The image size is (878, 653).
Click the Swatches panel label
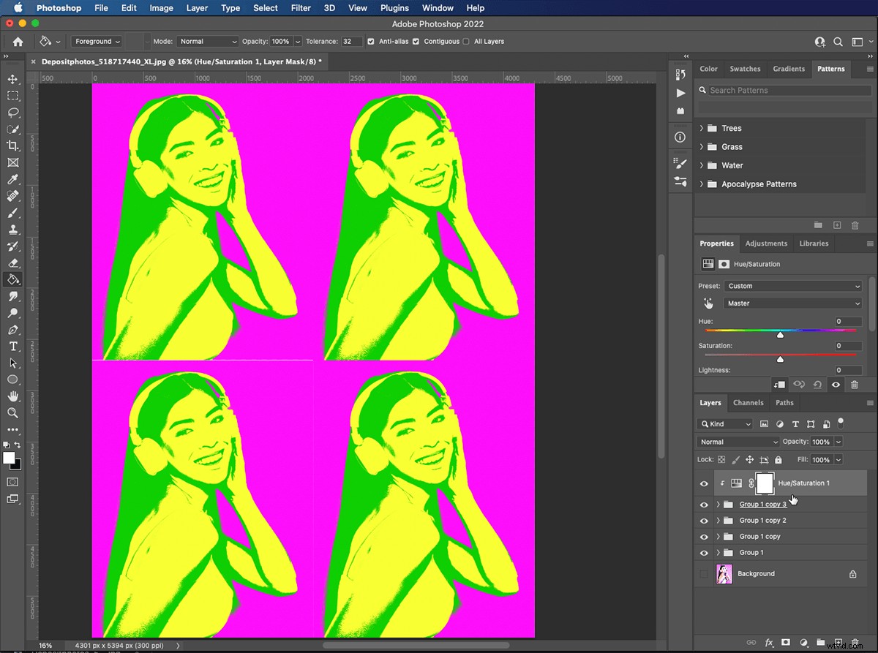coord(745,69)
